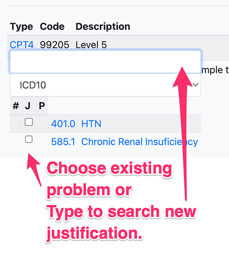Tick the checkbox for 585.1 Chronic Renal Insuficiency
The image size is (229, 261).
29,139
